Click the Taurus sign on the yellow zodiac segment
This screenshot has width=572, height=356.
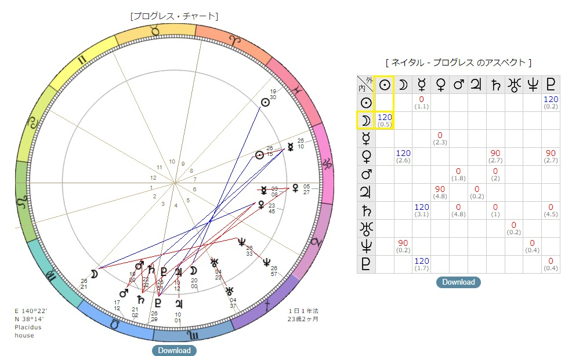tap(156, 31)
